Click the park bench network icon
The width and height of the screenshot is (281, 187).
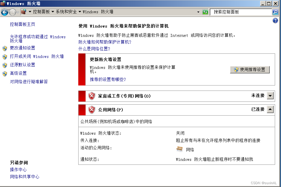(x=179, y=149)
